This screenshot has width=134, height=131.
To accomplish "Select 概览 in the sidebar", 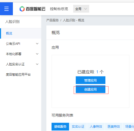I will (x=21, y=33).
